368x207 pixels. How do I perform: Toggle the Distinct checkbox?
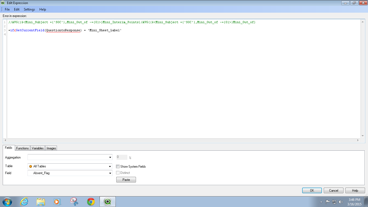coord(118,173)
